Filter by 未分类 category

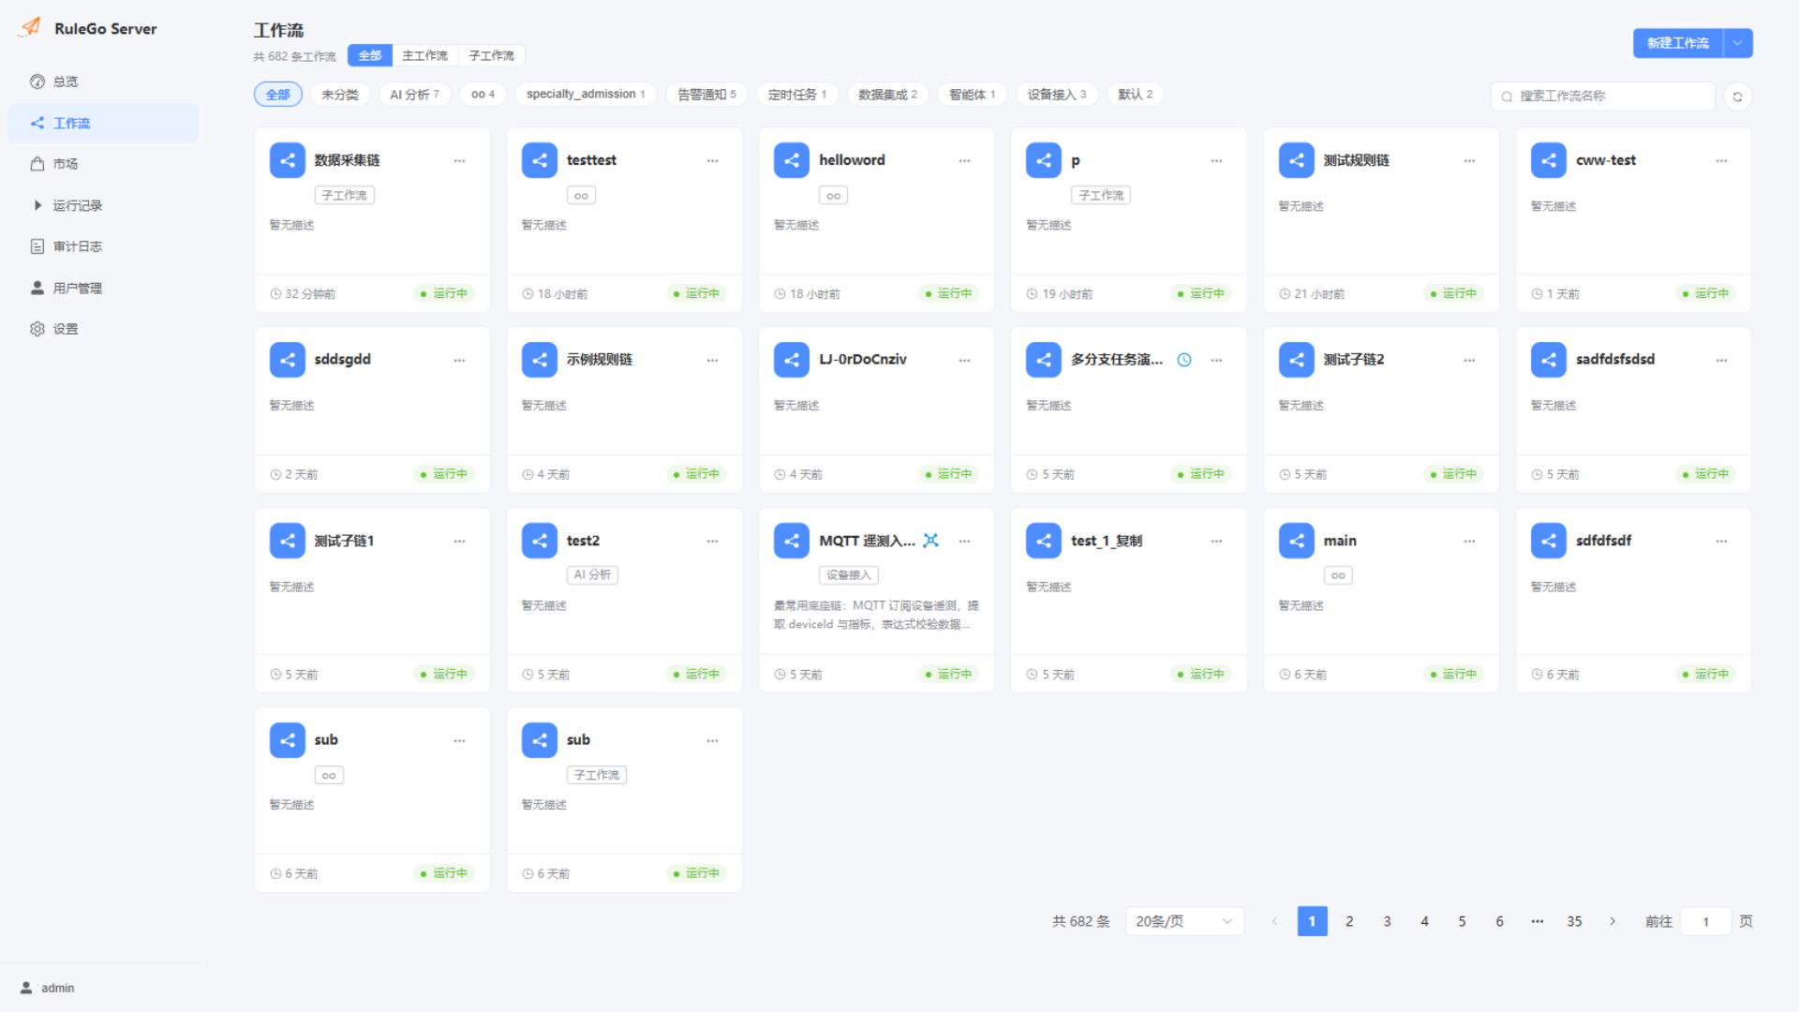pos(340,95)
